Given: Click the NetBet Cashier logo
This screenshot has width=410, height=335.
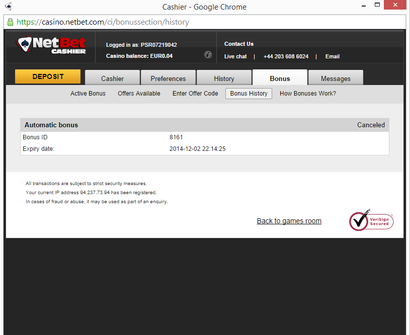Looking at the screenshot, I should click(51, 45).
